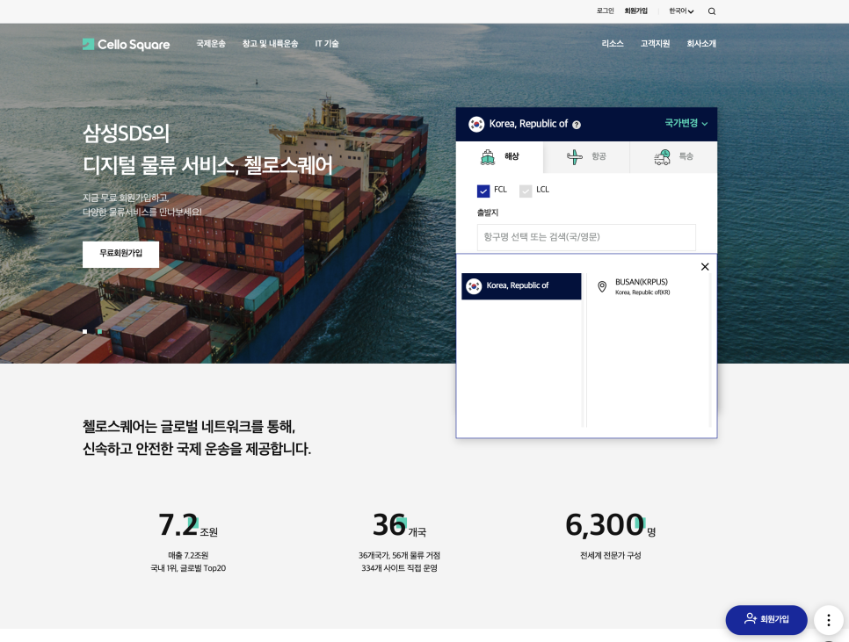Click the top 회원가입 link
Screen dimensions: 849x642
click(635, 11)
